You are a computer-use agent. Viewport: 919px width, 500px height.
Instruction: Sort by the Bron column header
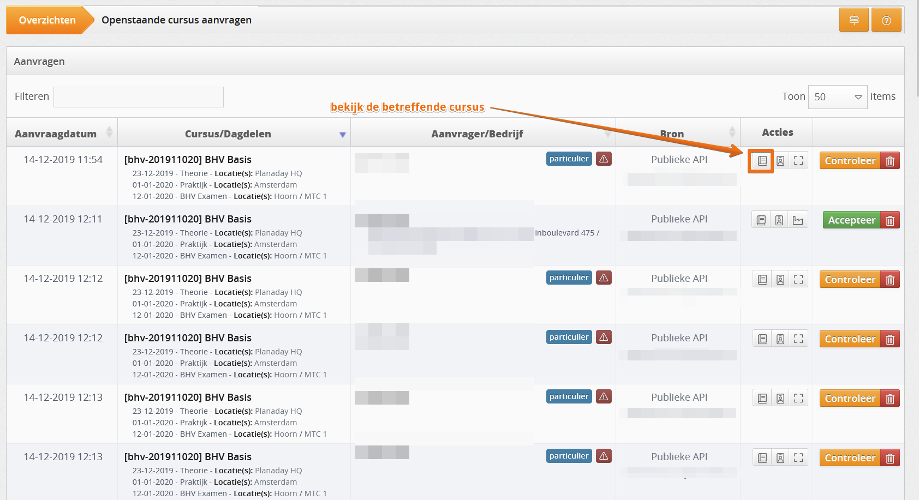coord(678,132)
